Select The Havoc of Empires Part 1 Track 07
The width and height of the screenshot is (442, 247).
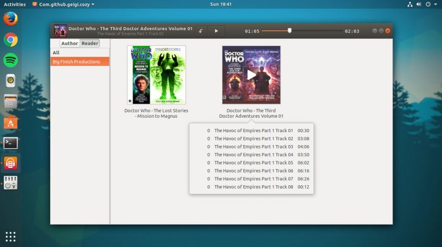click(251, 179)
